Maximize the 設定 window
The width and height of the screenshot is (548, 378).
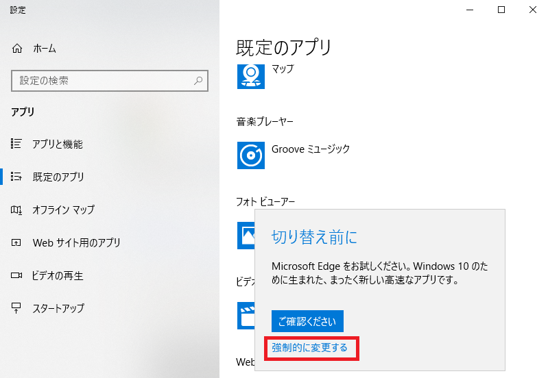[501, 10]
